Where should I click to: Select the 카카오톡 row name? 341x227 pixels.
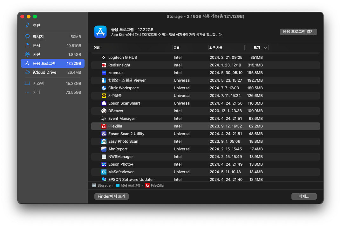click(115, 96)
